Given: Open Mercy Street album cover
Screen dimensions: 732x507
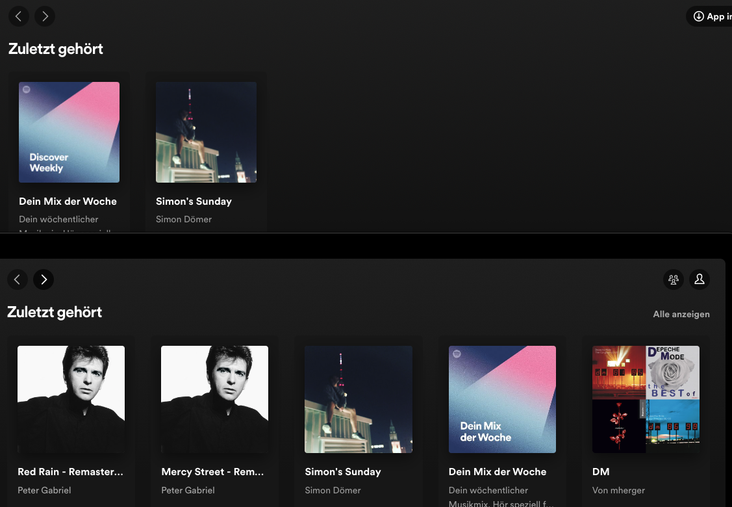Looking at the screenshot, I should click(x=215, y=400).
